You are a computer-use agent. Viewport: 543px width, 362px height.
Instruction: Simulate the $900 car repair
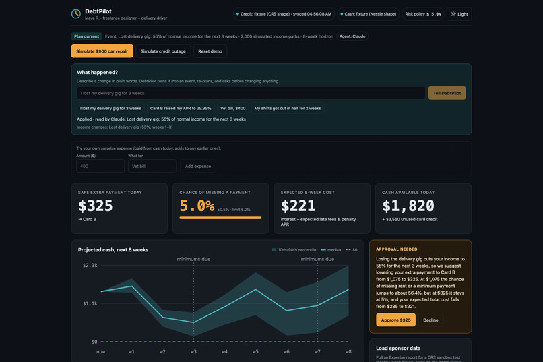click(x=102, y=51)
